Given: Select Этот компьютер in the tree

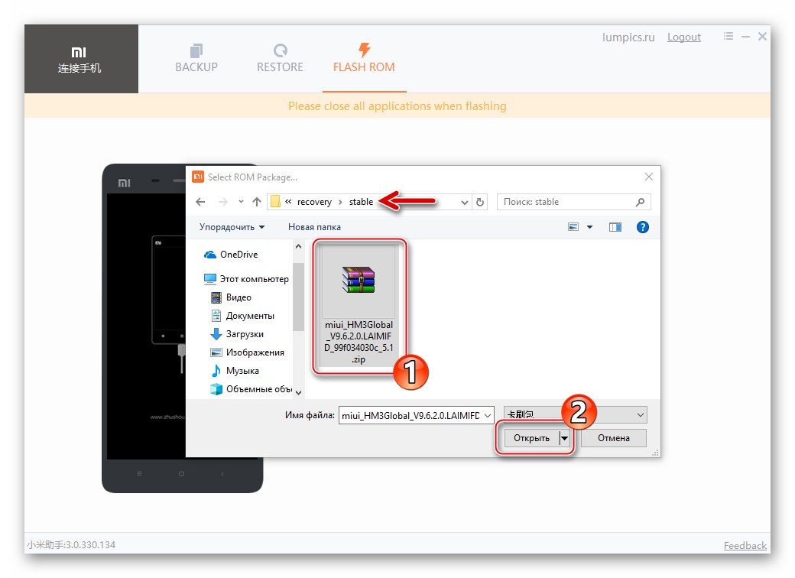Looking at the screenshot, I should [x=246, y=279].
